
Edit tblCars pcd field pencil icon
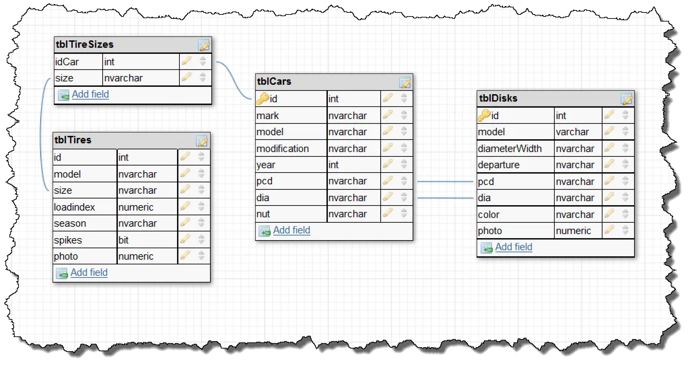click(x=388, y=180)
